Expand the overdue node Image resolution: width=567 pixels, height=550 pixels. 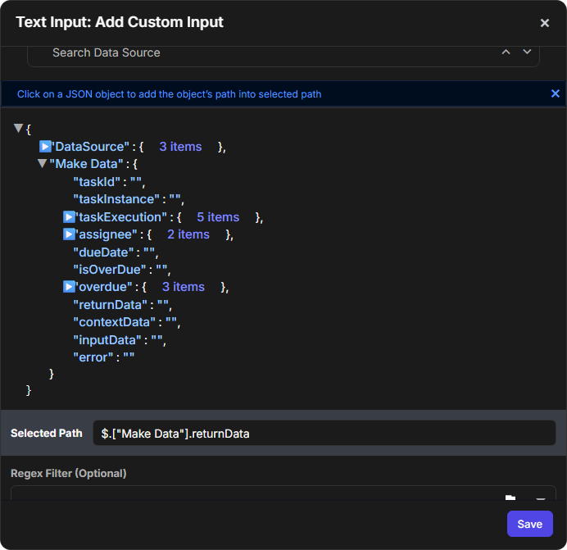pyautogui.click(x=69, y=287)
